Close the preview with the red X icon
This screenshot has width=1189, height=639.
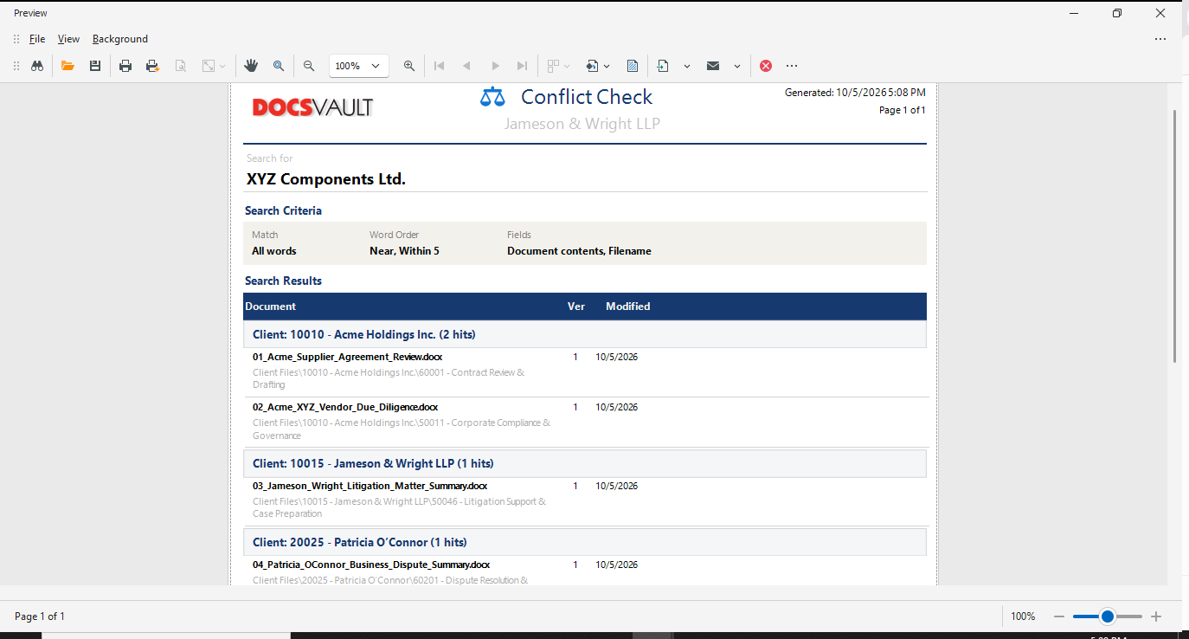coord(766,66)
